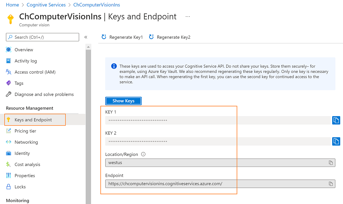The image size is (343, 204).
Task: Collapse the sidebar with double-chevron icon
Action: pyautogui.click(x=86, y=37)
